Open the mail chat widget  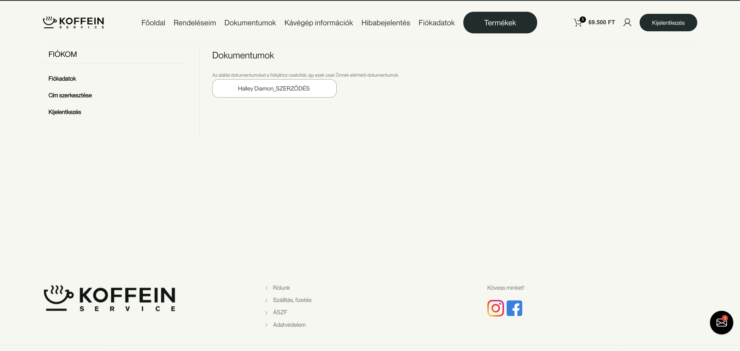click(721, 322)
